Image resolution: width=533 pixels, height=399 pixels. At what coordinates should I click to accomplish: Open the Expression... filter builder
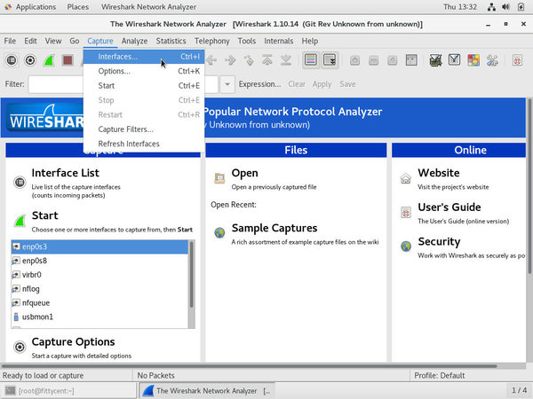point(259,84)
